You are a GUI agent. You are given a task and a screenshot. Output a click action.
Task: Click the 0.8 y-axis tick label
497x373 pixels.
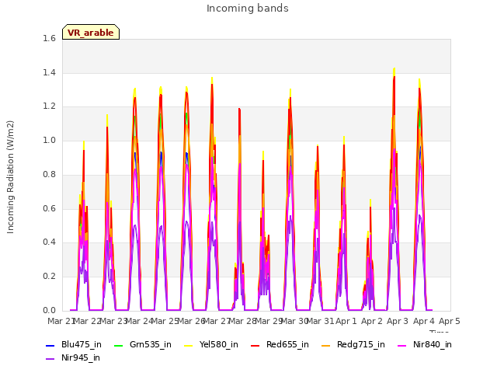[x=50, y=174]
